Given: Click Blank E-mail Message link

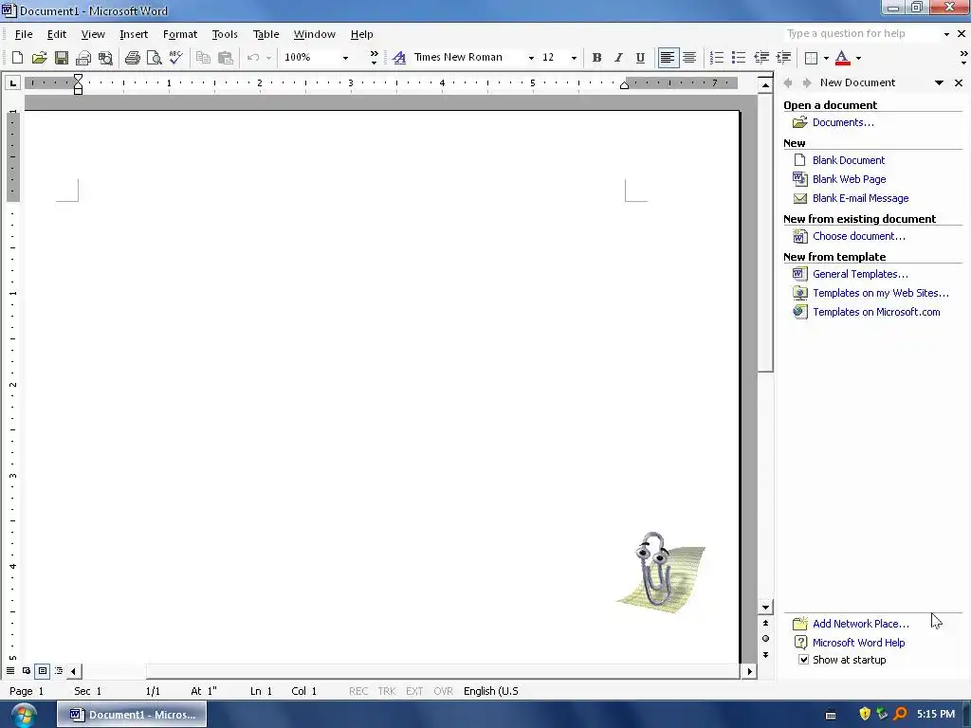Looking at the screenshot, I should click(x=861, y=198).
